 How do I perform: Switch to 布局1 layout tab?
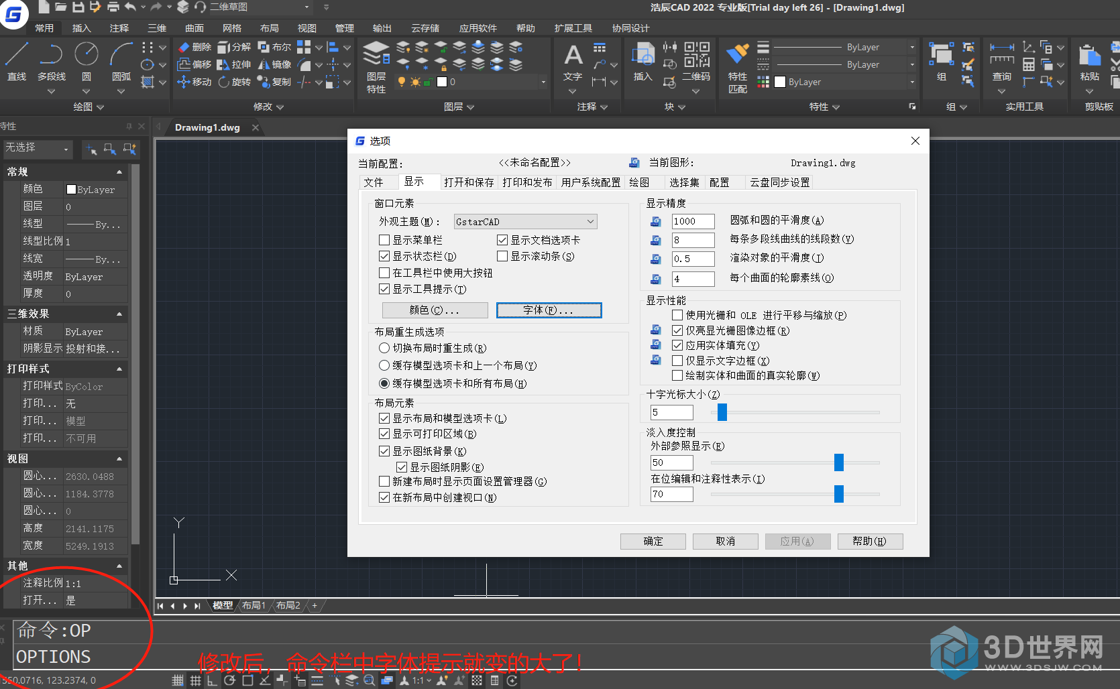click(254, 605)
